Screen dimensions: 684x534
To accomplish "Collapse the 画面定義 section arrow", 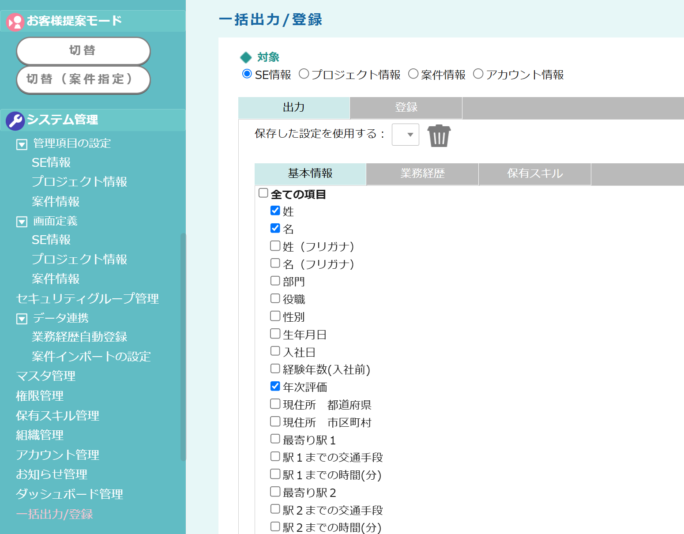I will [22, 222].
